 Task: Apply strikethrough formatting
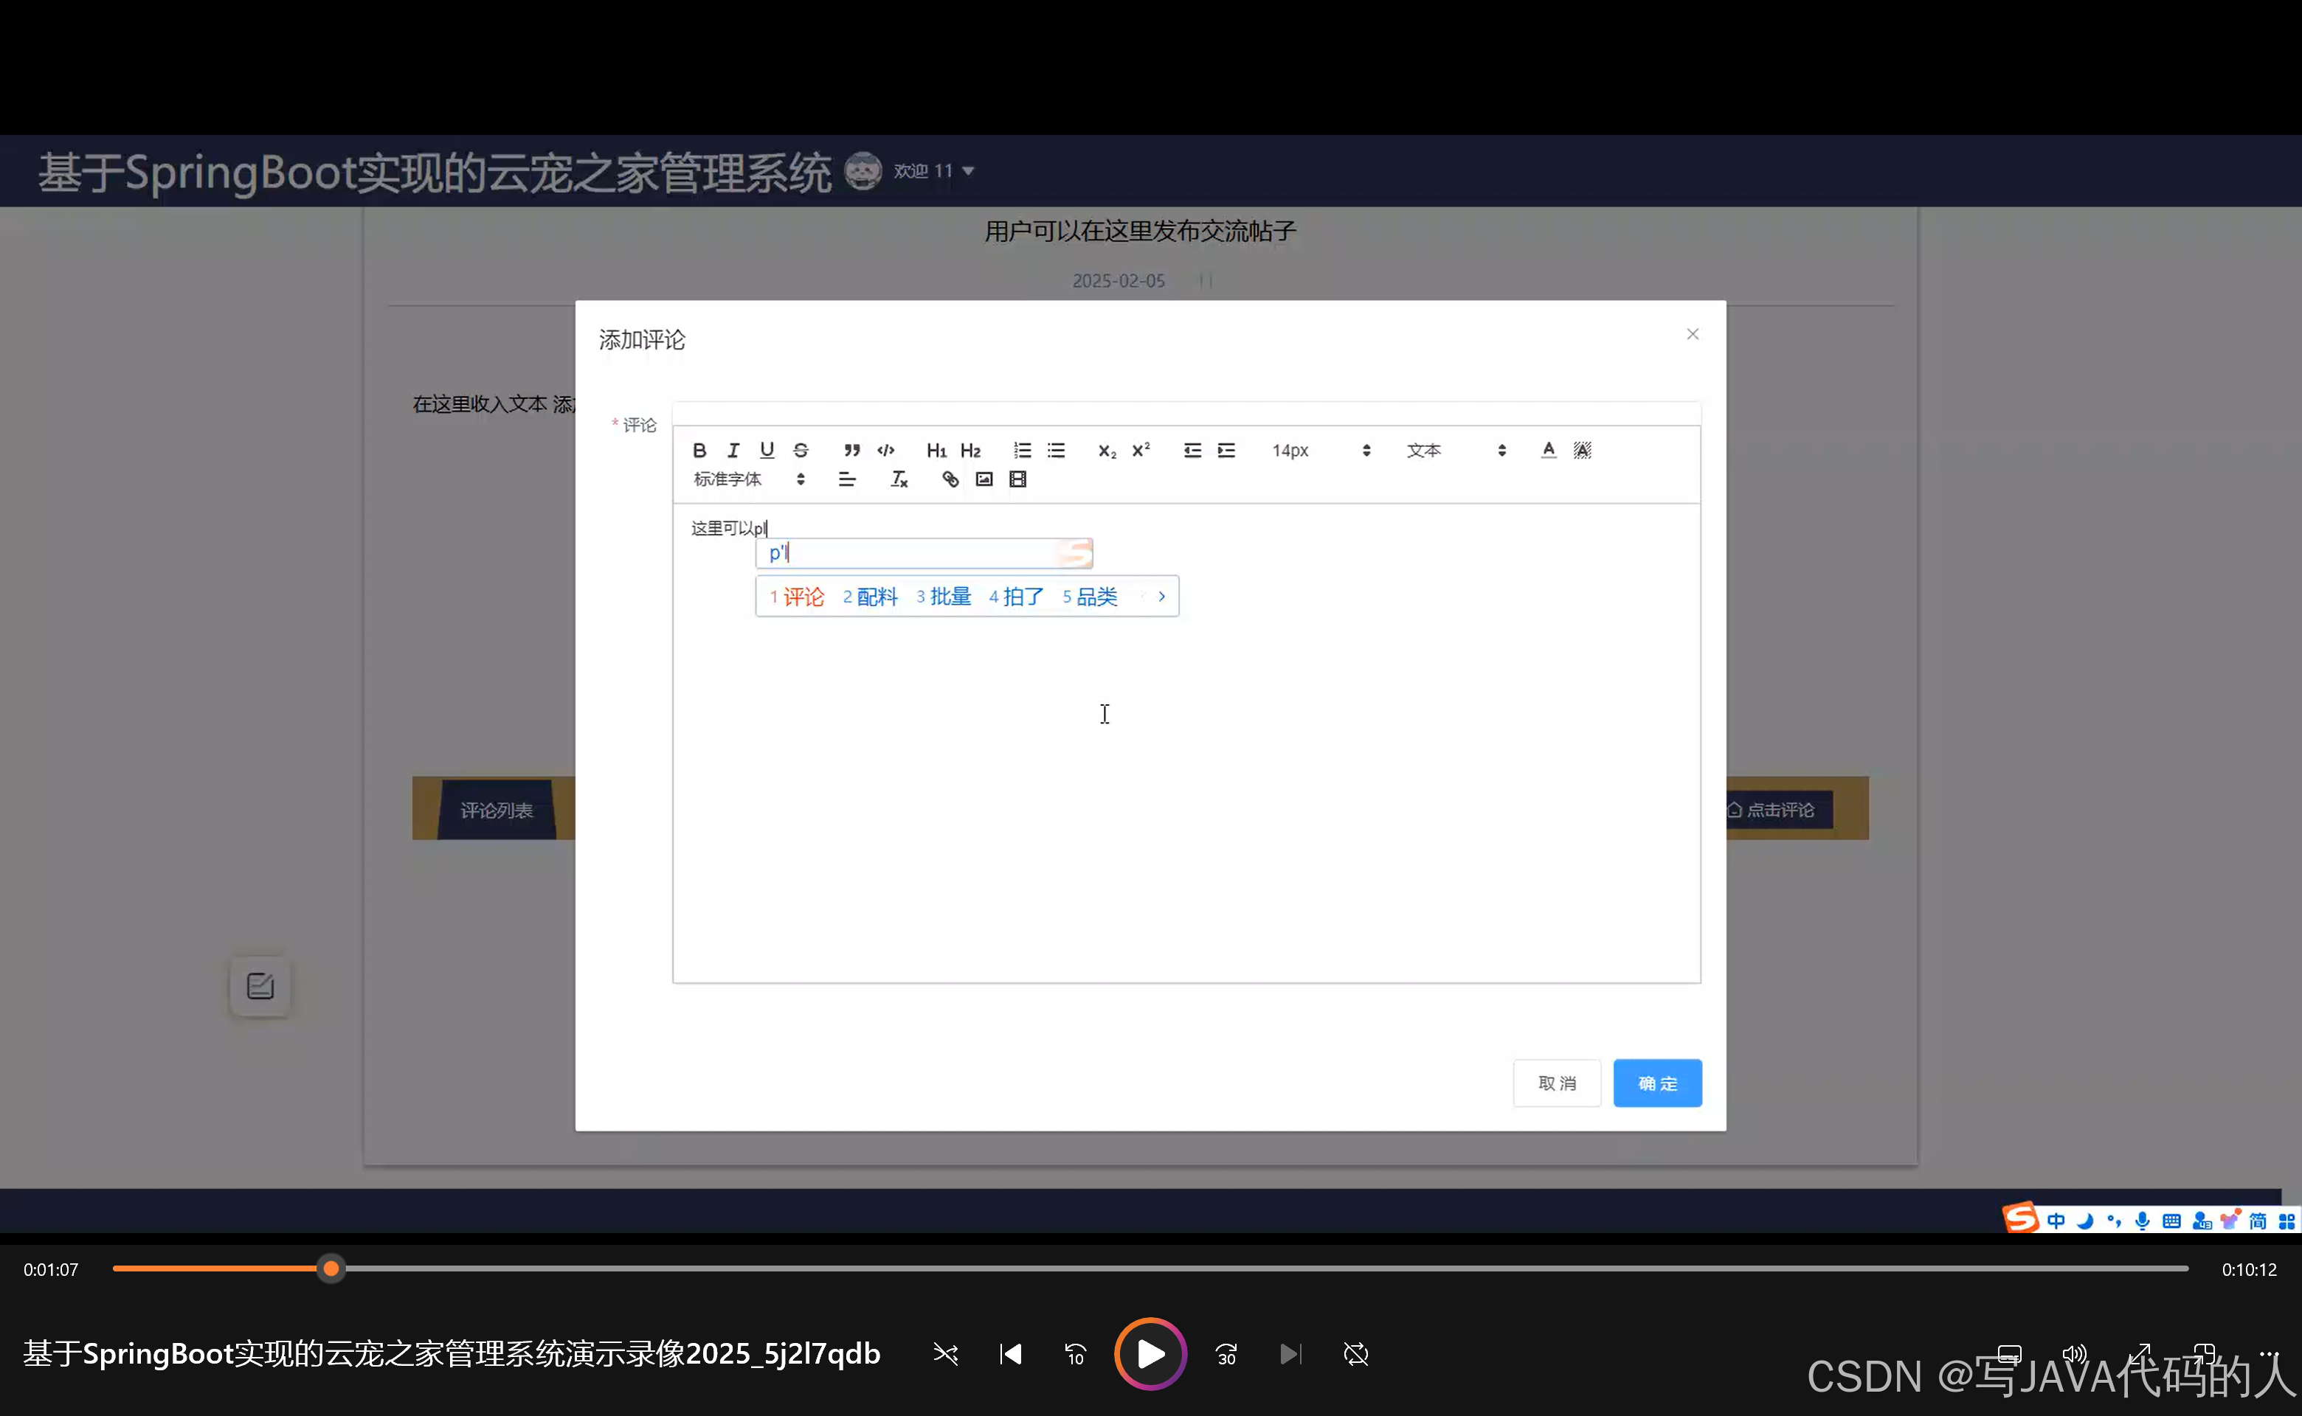pyautogui.click(x=800, y=451)
